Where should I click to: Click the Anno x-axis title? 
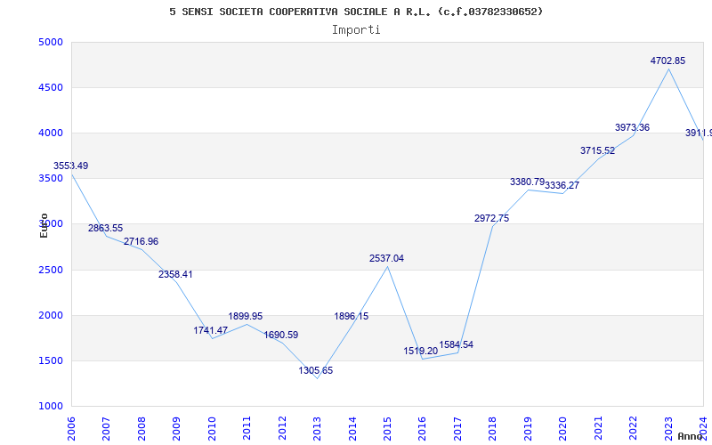[x=690, y=436]
